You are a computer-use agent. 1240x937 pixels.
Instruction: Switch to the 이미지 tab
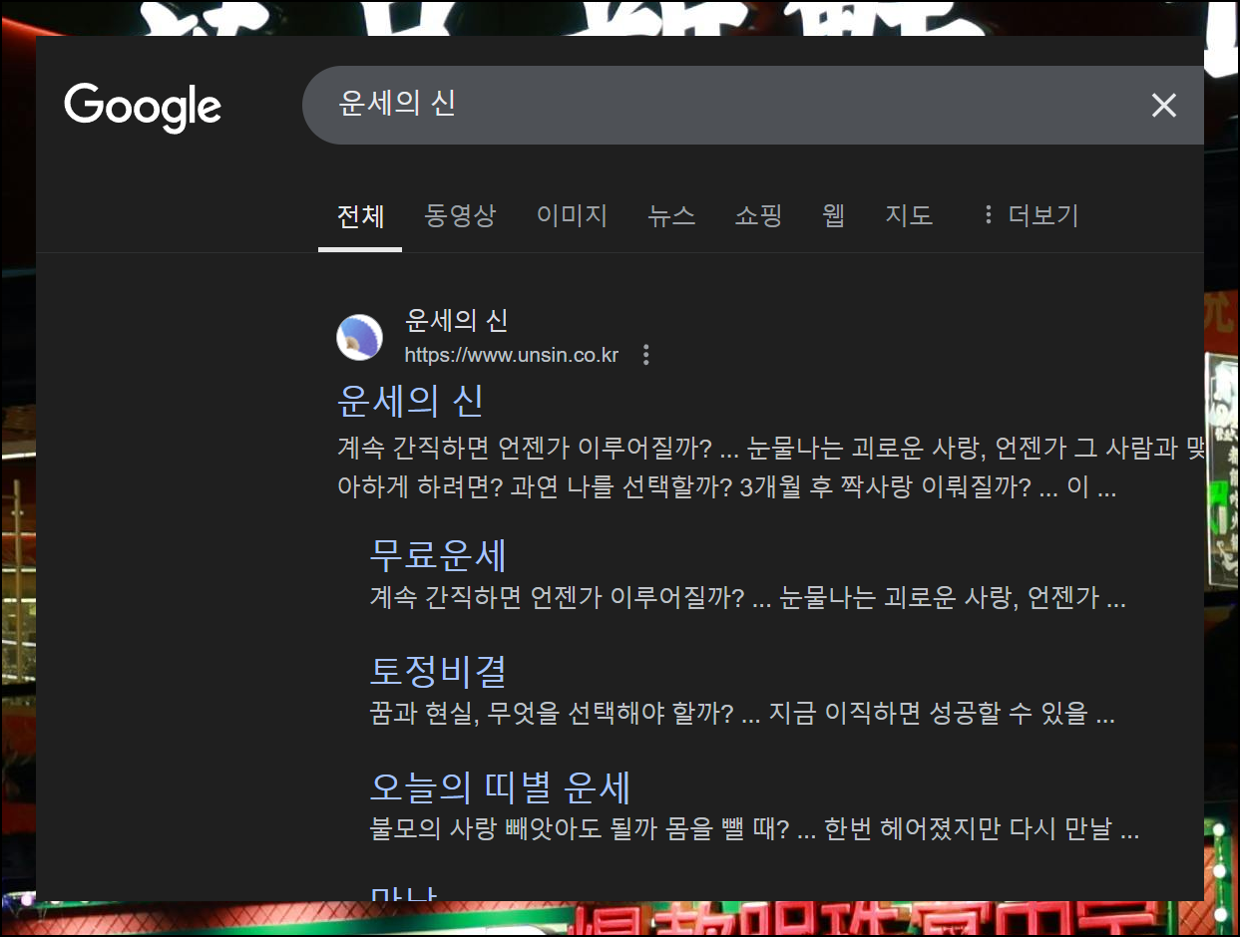click(x=572, y=215)
